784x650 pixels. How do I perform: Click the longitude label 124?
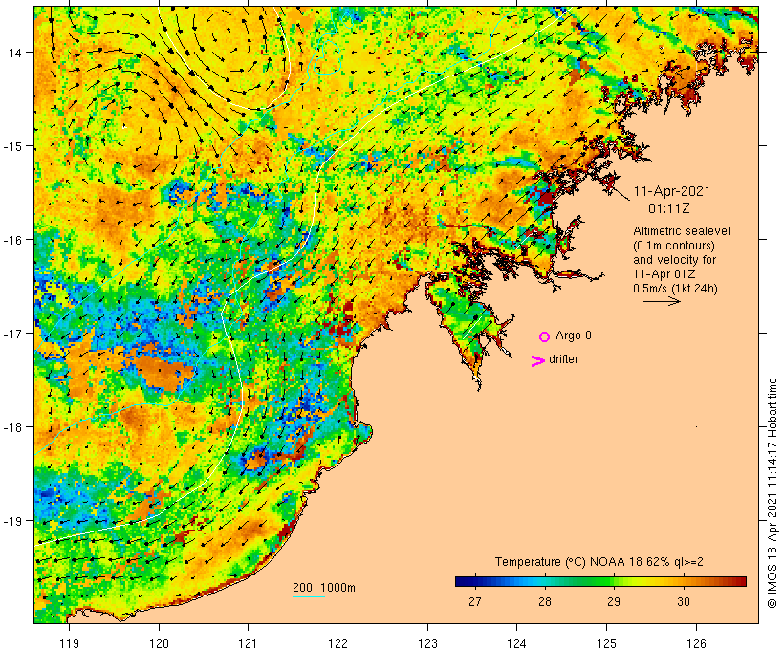point(516,643)
